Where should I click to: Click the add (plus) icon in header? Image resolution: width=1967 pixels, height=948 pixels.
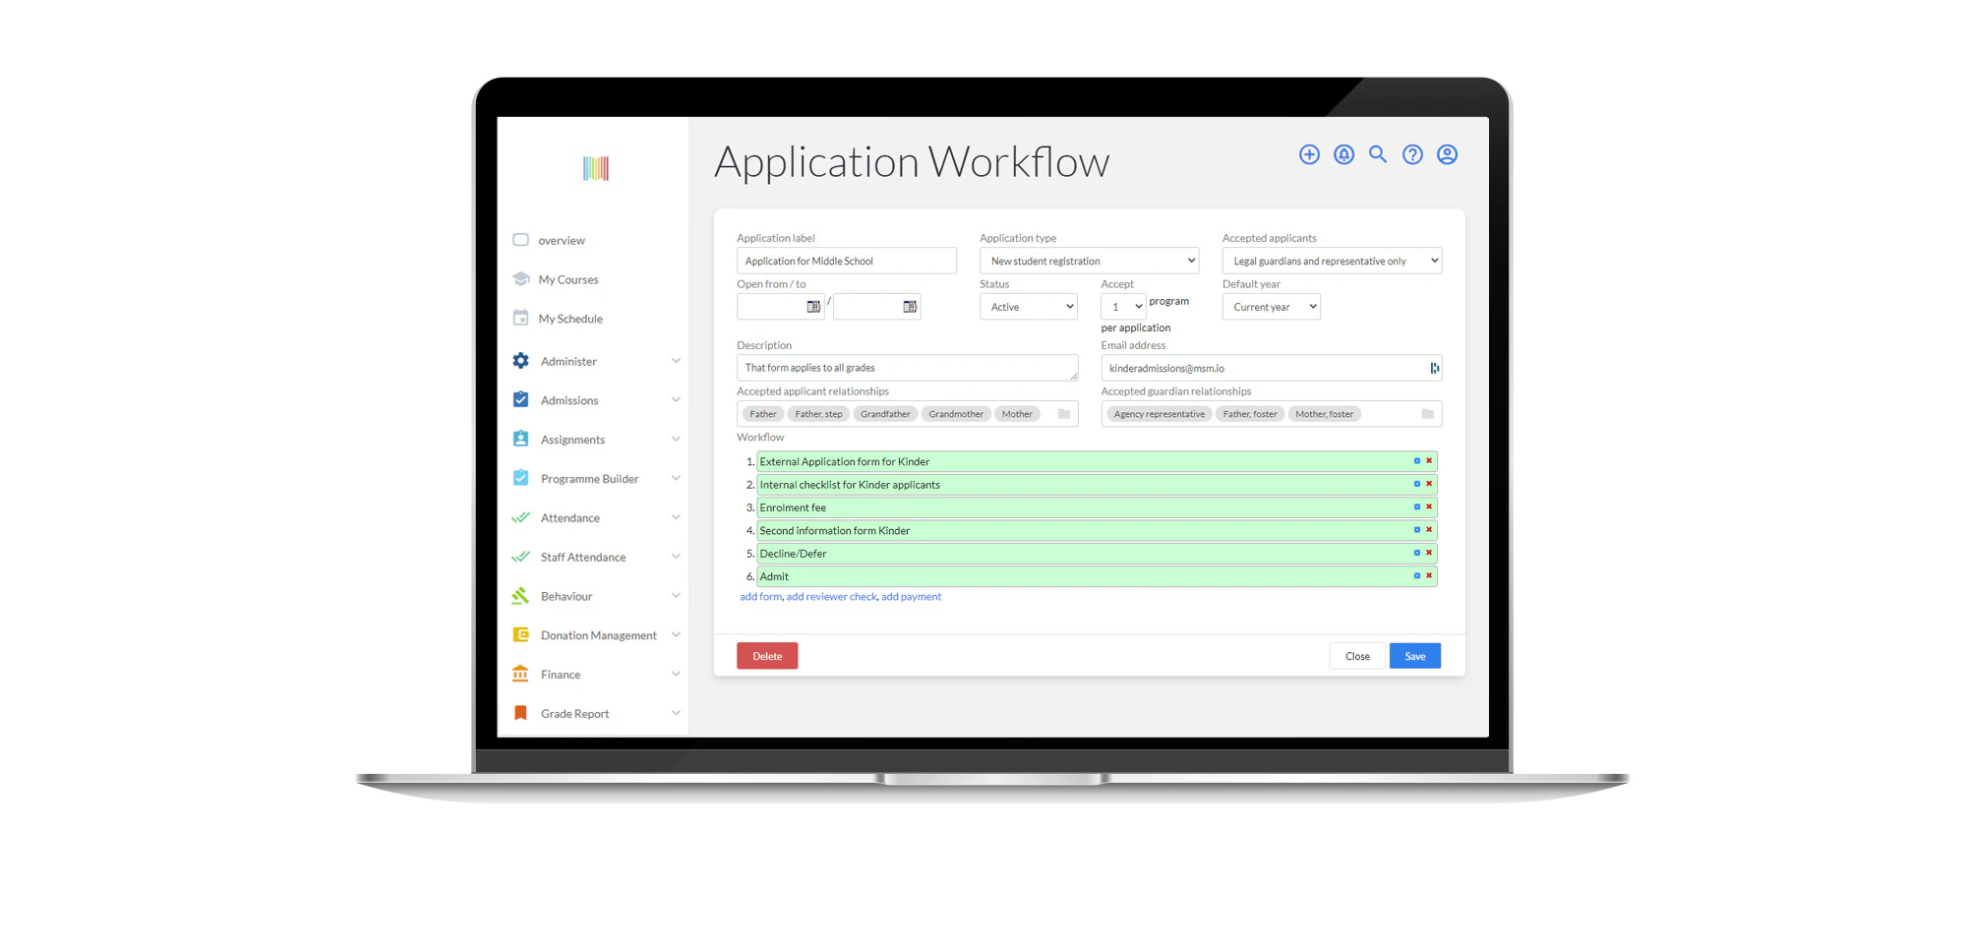tap(1308, 154)
